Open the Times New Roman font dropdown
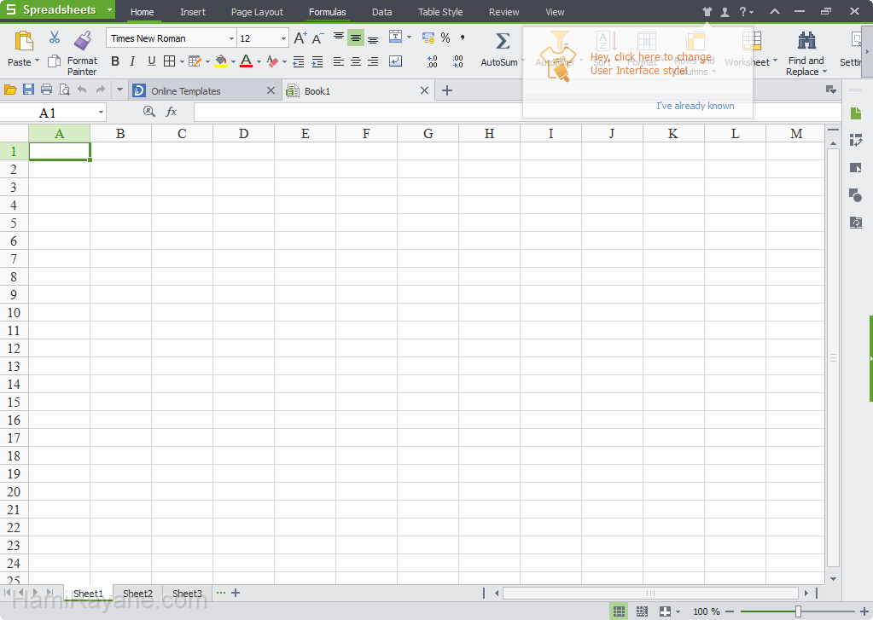The image size is (873, 620). [x=231, y=38]
